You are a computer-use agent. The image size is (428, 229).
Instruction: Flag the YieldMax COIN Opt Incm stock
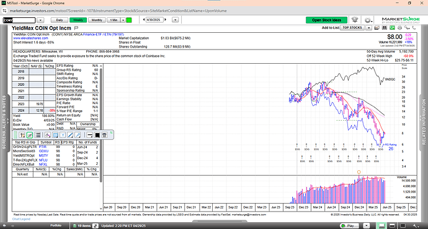tap(76, 28)
